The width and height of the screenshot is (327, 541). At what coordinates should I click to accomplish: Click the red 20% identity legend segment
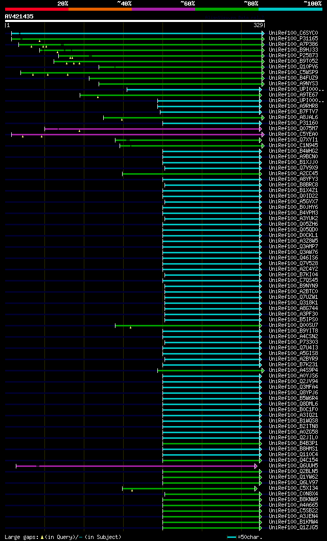tap(37, 9)
